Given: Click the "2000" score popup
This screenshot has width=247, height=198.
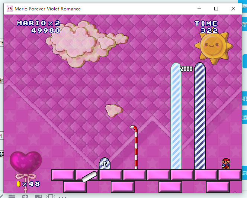Looking at the screenshot, I should click(186, 69).
